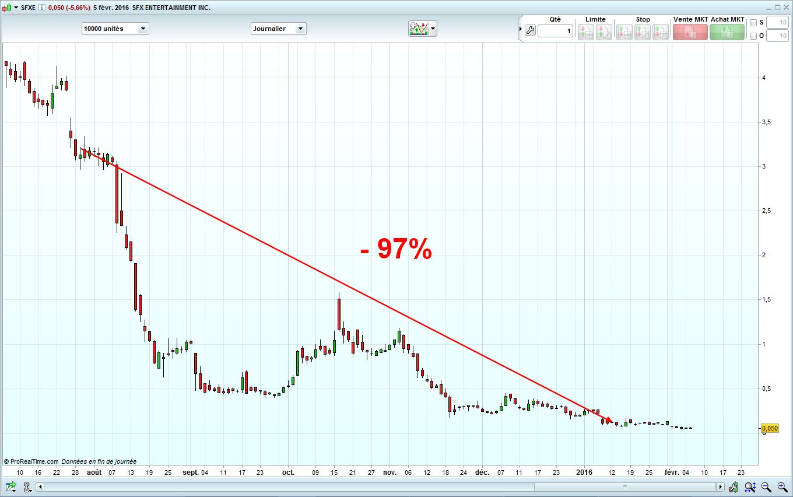Click the zoom in magnifier icon
The image size is (793, 497).
[x=781, y=487]
